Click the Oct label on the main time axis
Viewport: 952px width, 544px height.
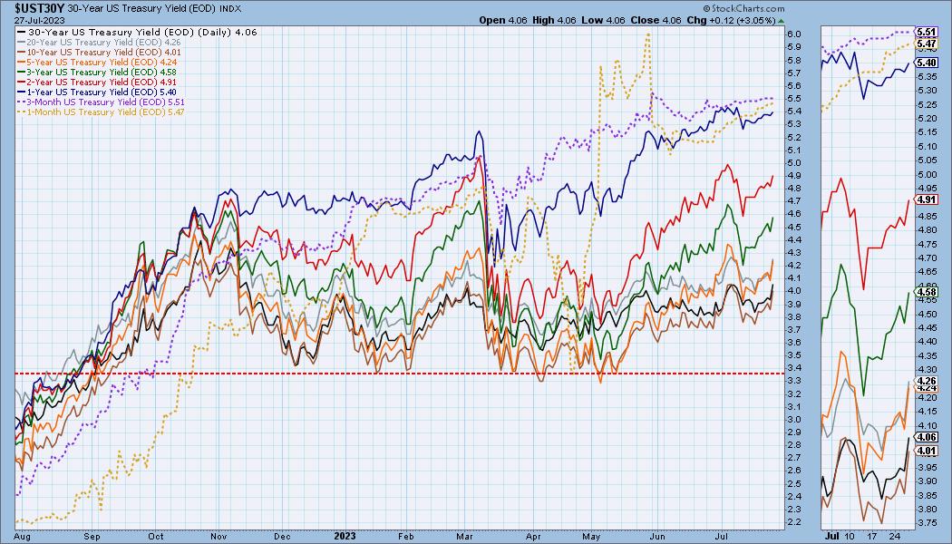click(156, 537)
